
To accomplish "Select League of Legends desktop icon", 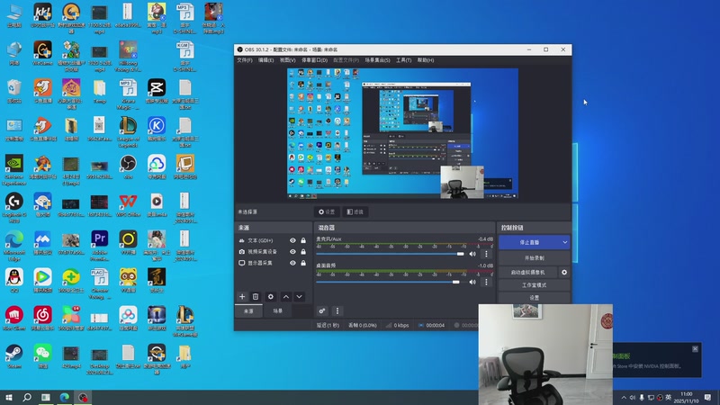I will 128,131.
